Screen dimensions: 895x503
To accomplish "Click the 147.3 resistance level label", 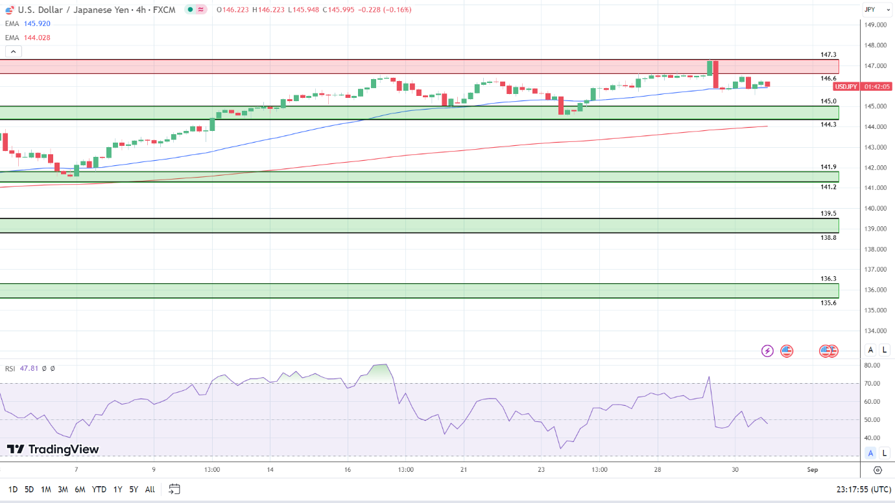I will [828, 55].
